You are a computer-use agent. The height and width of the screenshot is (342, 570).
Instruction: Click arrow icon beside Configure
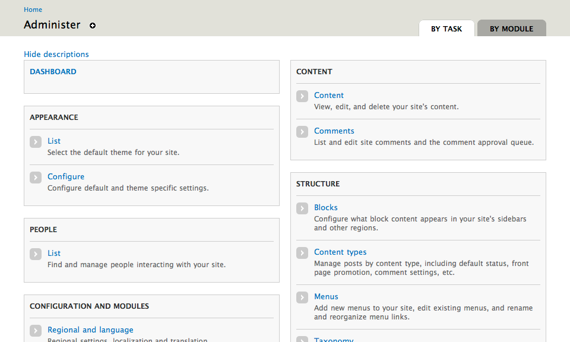point(36,177)
